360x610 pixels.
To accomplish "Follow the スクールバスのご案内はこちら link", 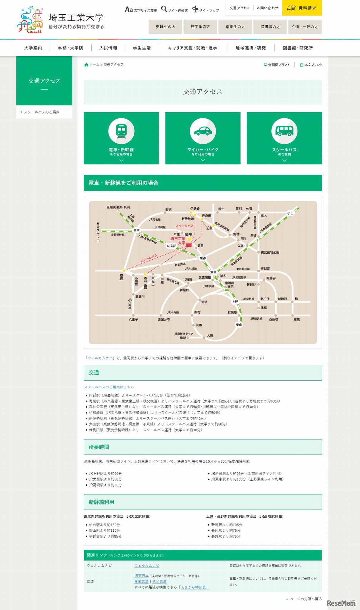I will coord(109,387).
